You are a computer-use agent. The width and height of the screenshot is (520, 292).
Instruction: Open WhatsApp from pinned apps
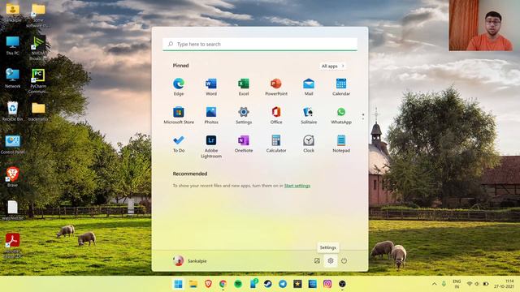click(341, 115)
